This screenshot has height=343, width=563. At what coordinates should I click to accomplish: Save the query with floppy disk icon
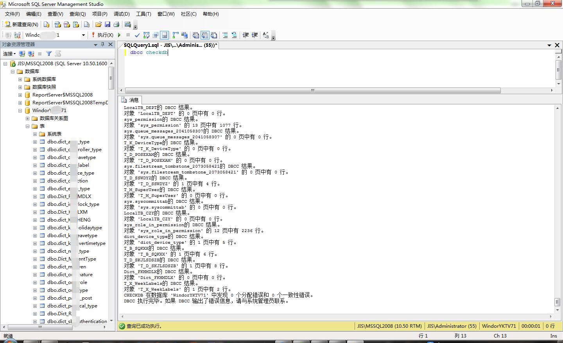108,24
